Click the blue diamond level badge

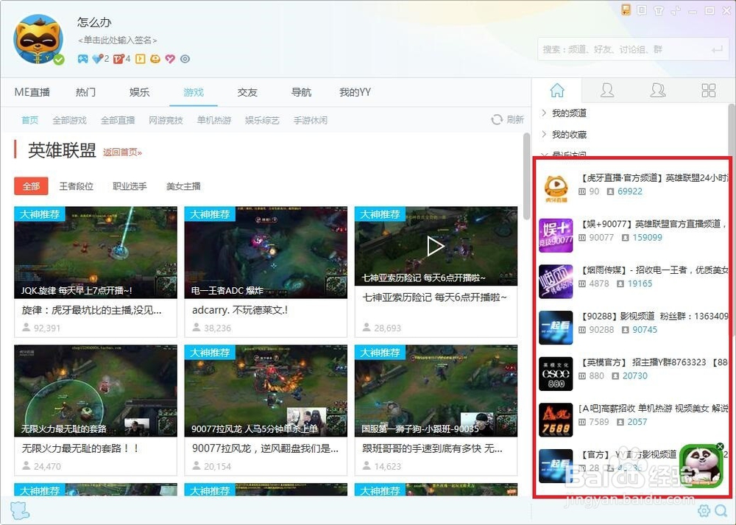pos(97,59)
